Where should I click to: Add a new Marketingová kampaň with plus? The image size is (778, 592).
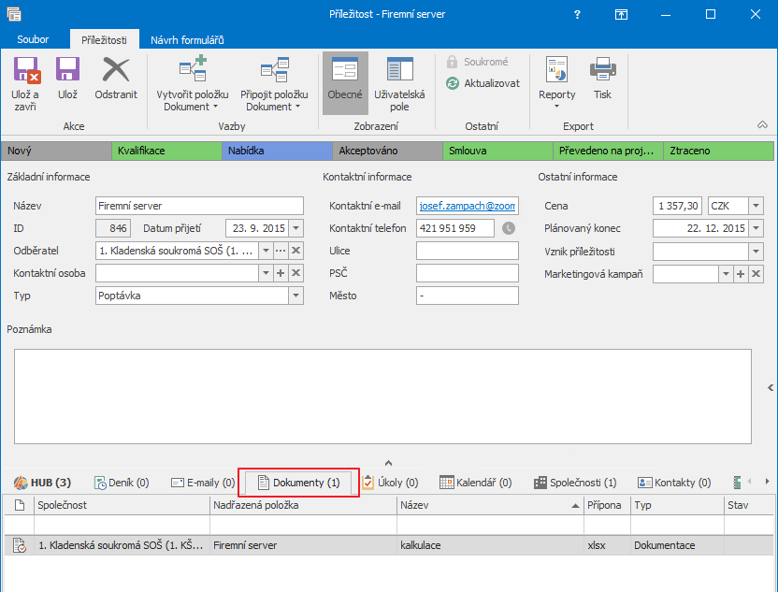[x=741, y=274]
